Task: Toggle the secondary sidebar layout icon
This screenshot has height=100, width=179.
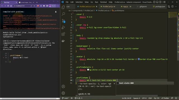Action: pos(160,2)
